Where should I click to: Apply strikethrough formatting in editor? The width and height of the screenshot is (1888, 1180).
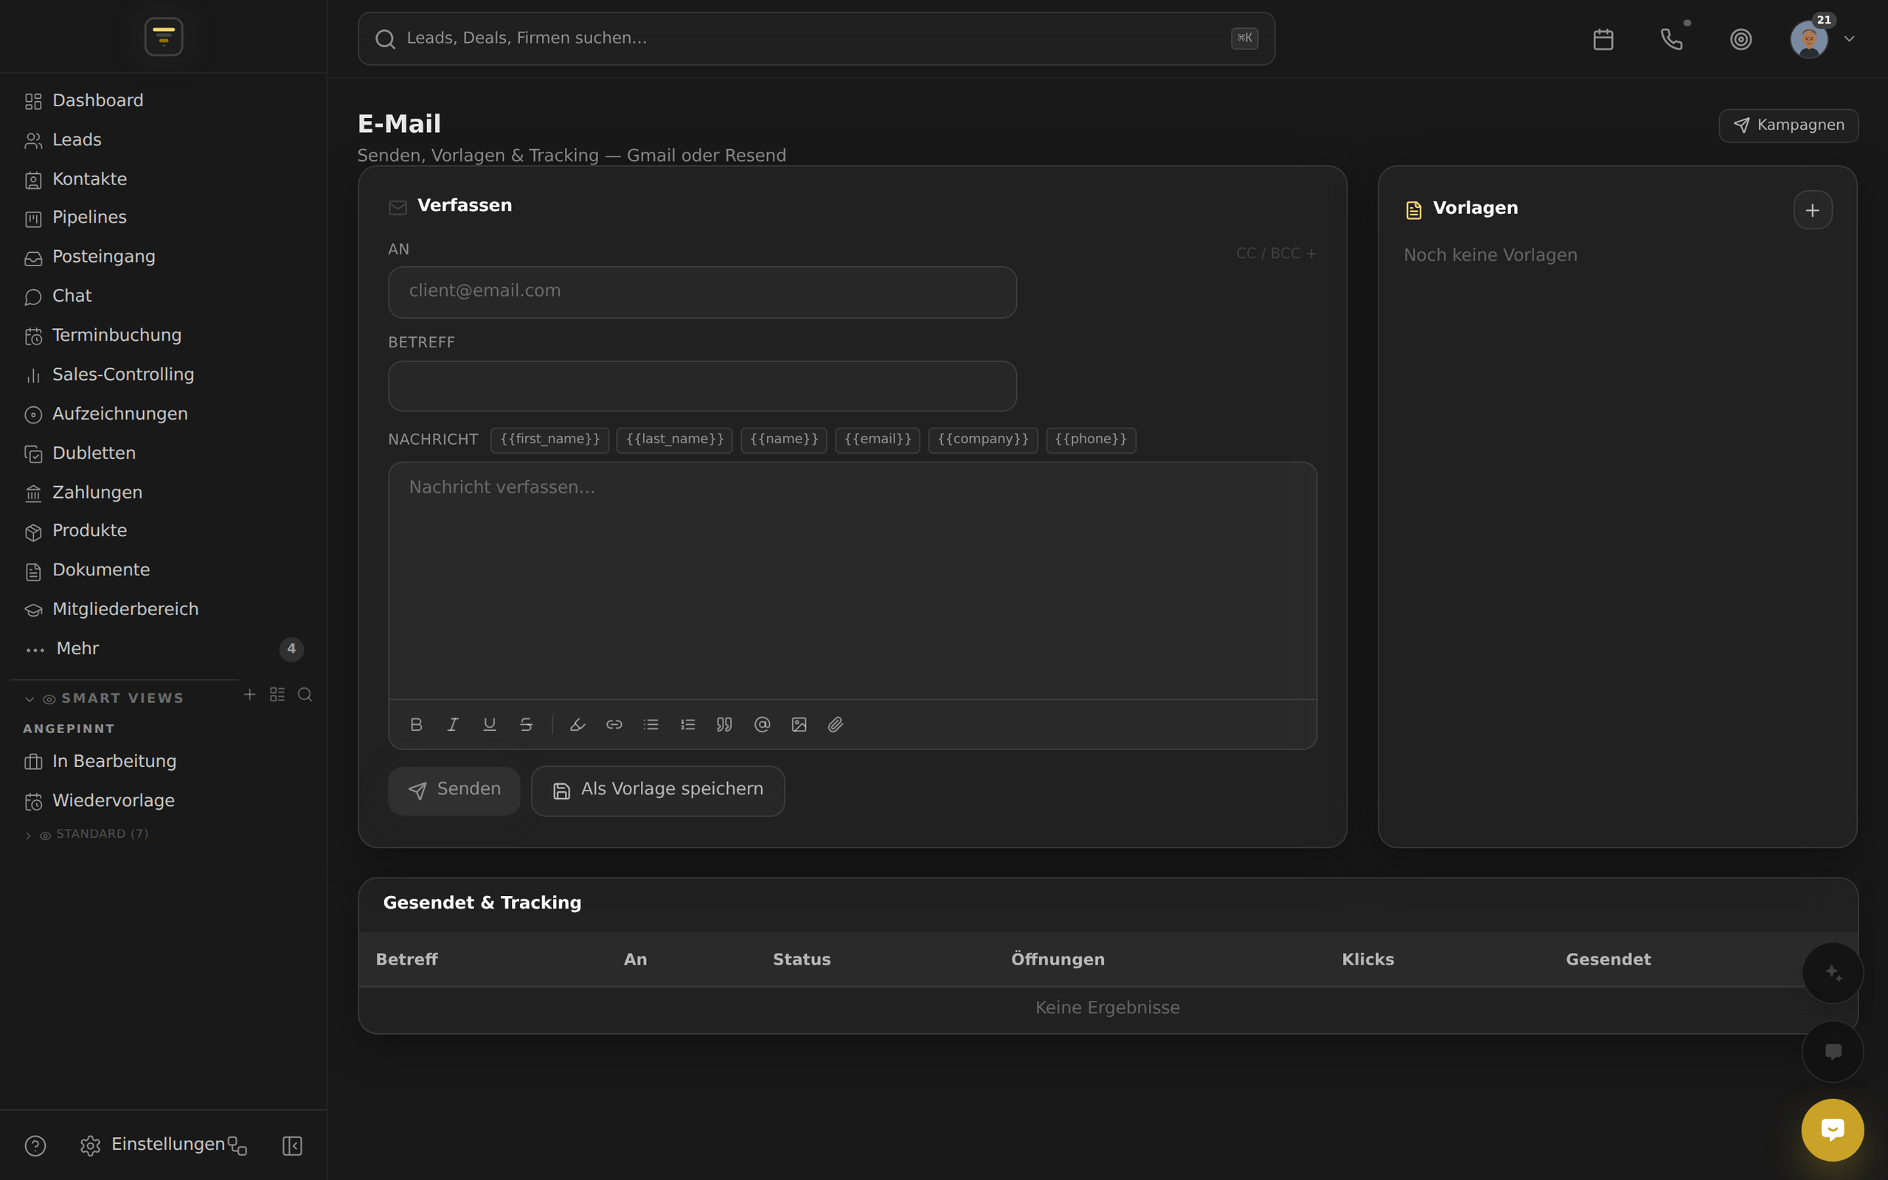coord(527,724)
